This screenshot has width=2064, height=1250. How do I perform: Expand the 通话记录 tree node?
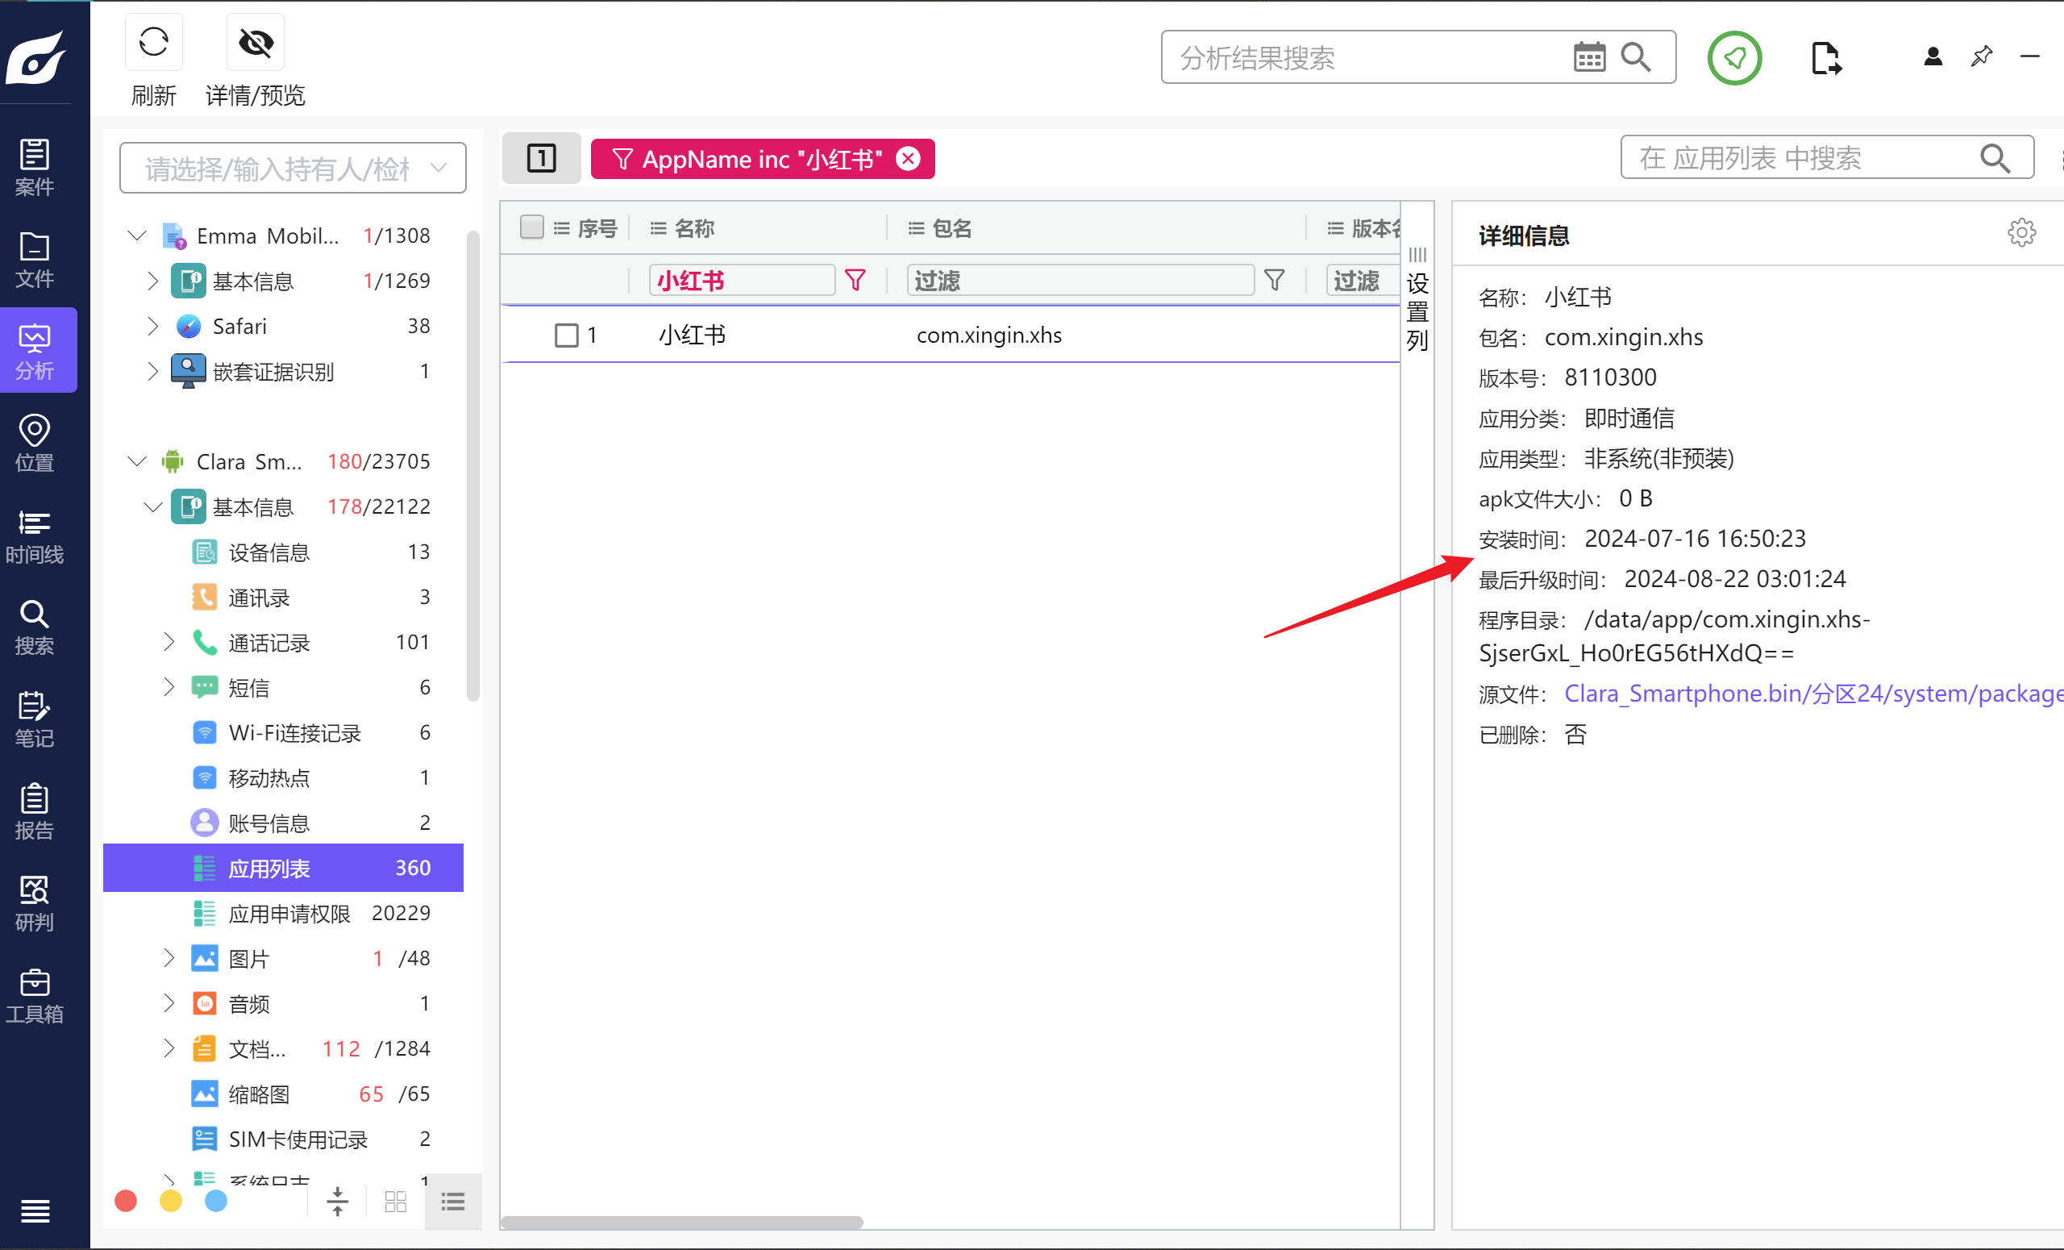tap(169, 642)
